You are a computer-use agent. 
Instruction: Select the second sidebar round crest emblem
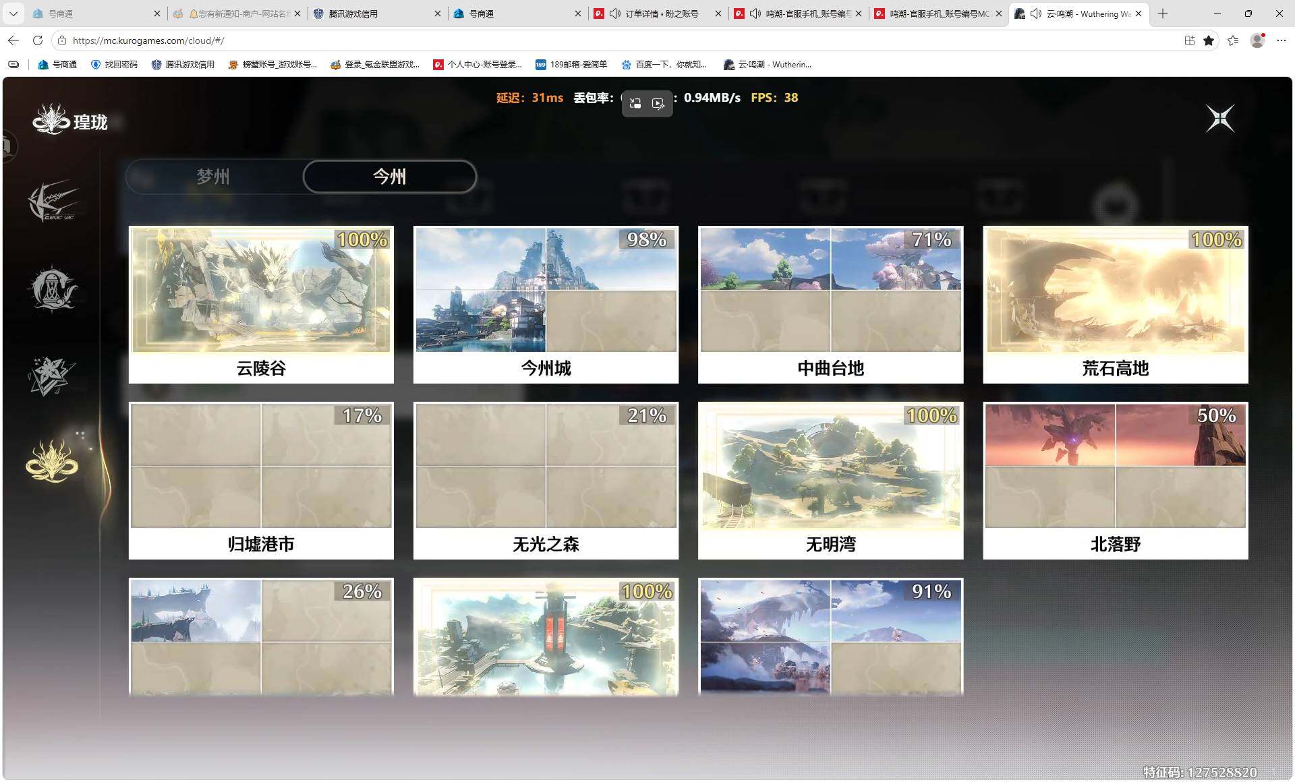(x=52, y=289)
